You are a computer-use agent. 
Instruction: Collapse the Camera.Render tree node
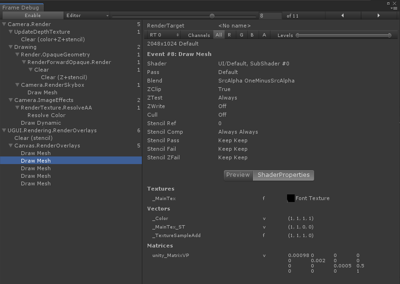click(4, 24)
